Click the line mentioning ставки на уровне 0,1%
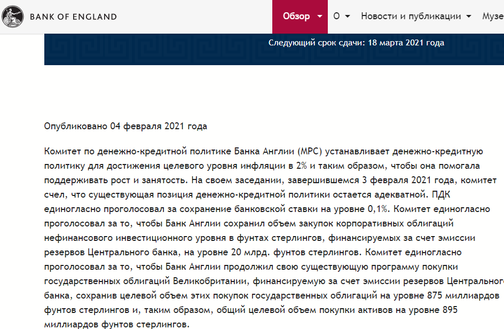504x329 pixels. (267, 209)
